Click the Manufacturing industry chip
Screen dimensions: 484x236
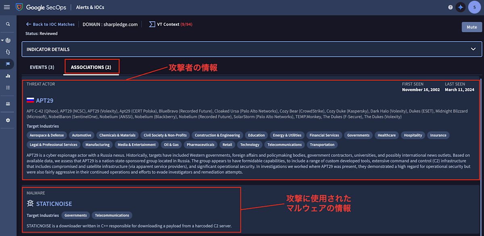click(x=98, y=144)
